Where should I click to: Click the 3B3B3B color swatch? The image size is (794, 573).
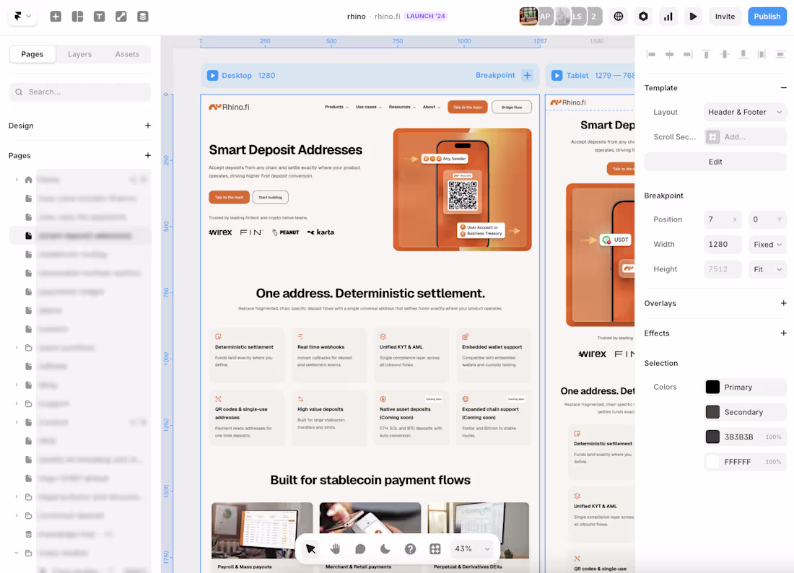[712, 437]
